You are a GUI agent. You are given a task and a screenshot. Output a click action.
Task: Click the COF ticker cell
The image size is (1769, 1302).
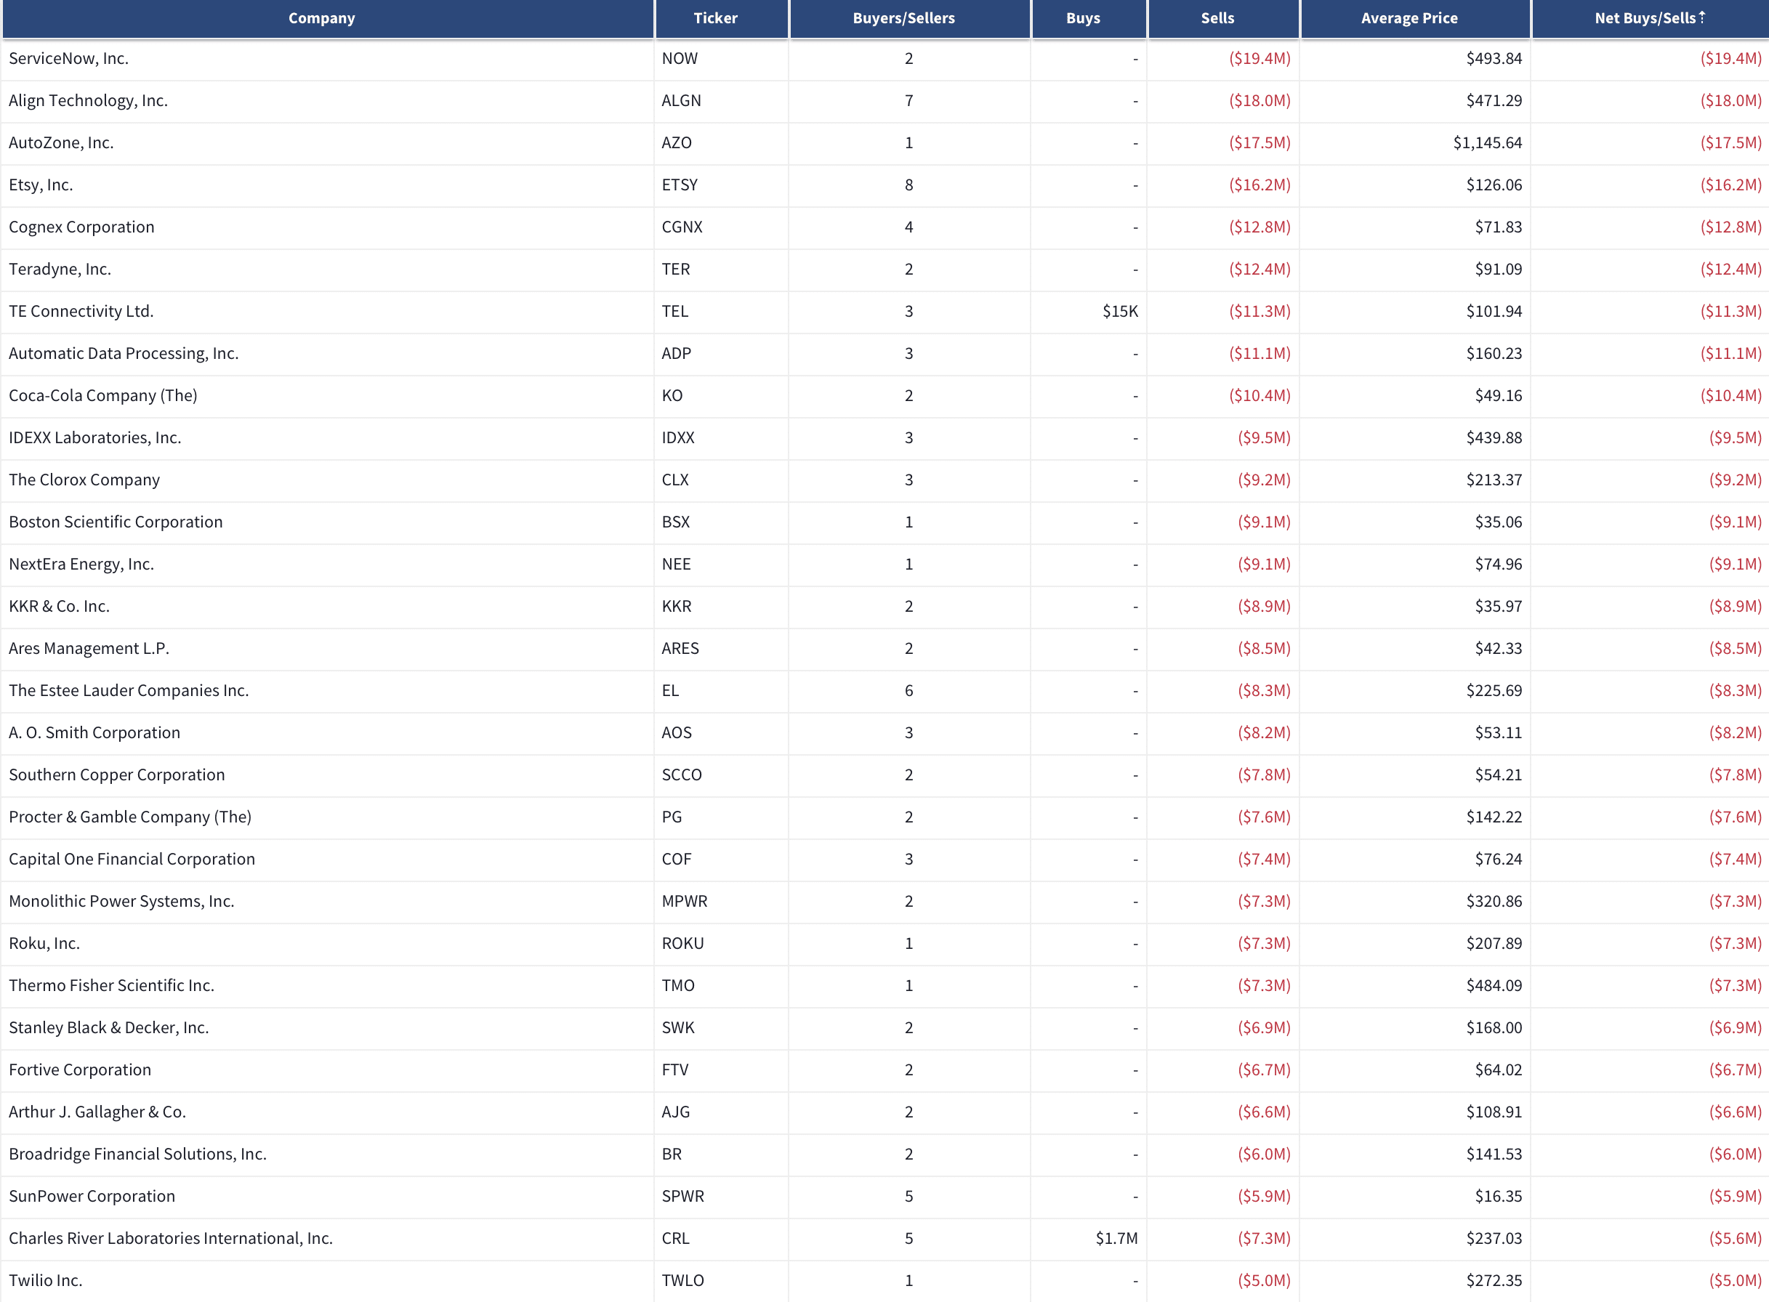pyautogui.click(x=677, y=859)
